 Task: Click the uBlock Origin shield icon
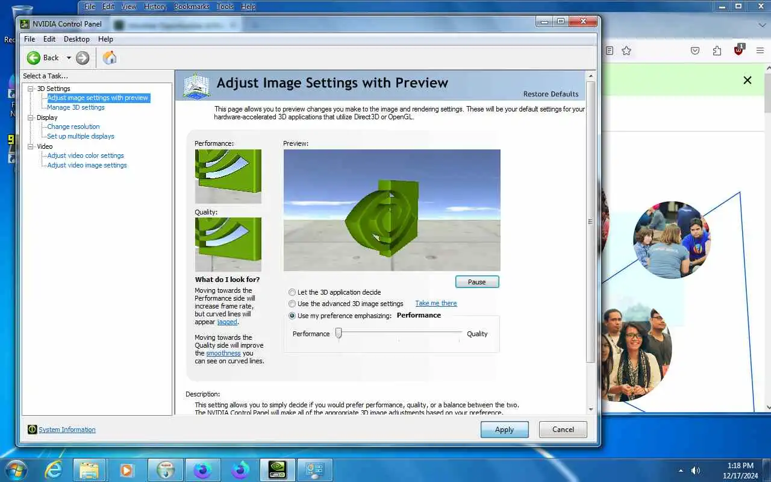click(x=738, y=50)
